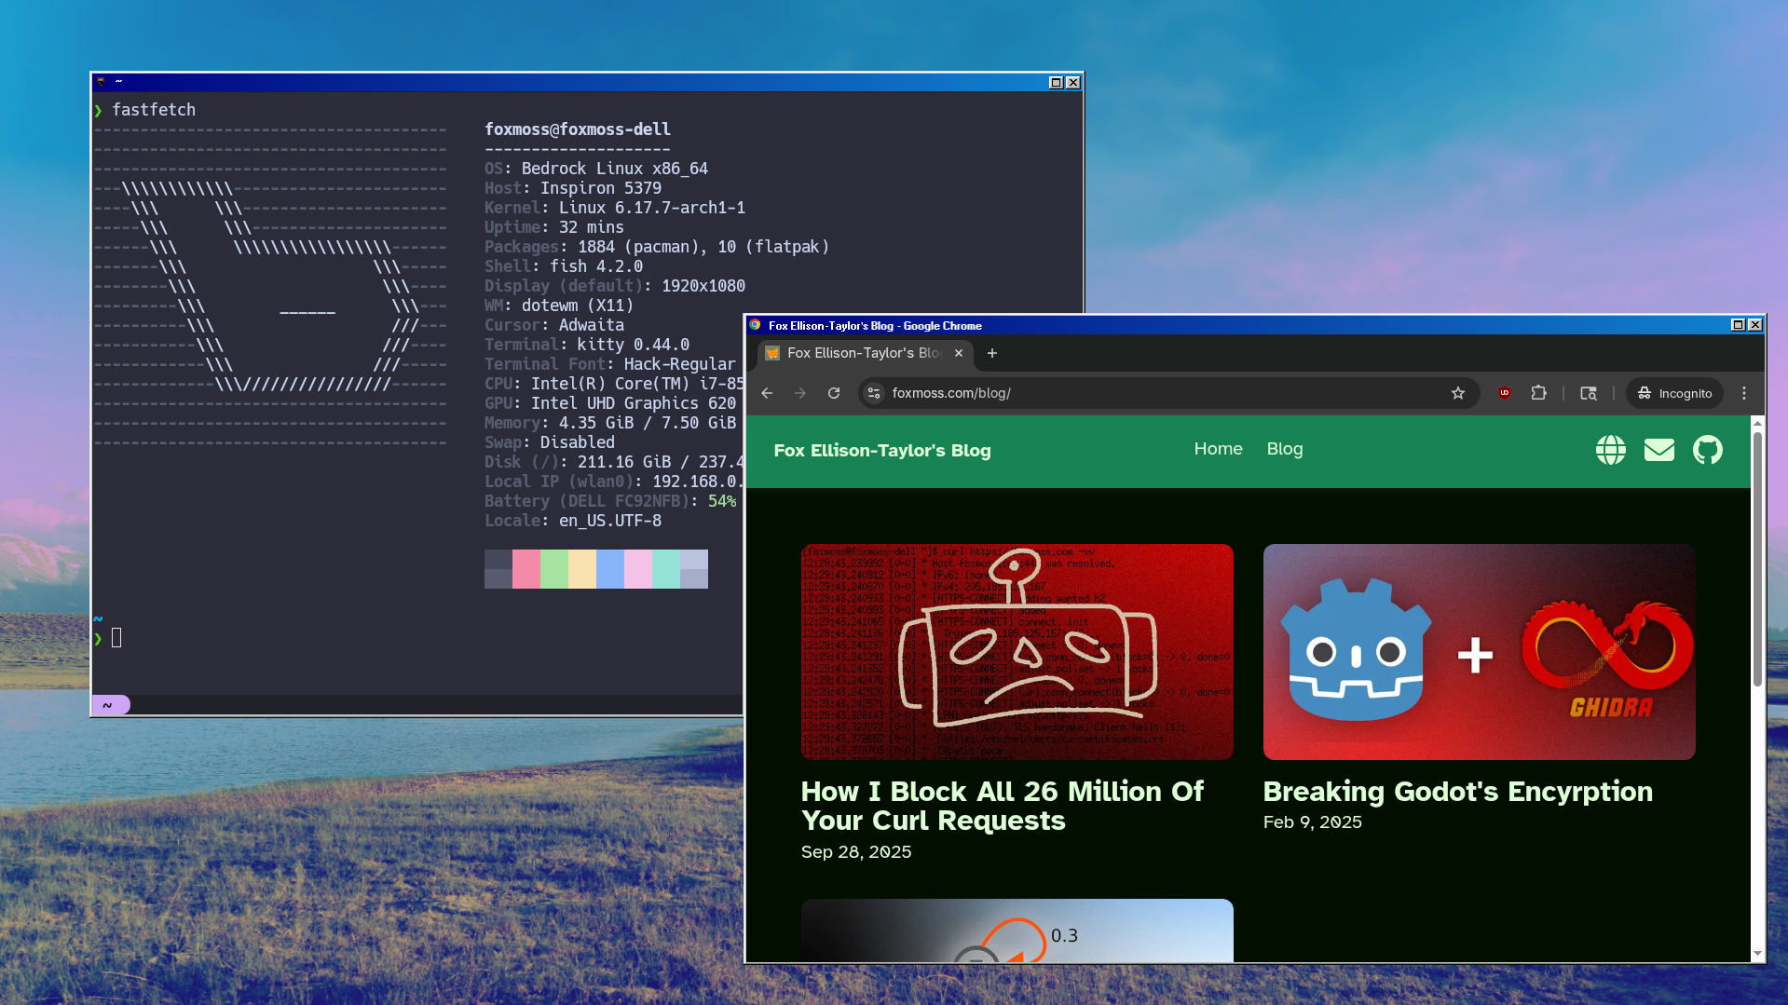
Task: Click the pink swatch in the fastfetch color palette
Action: [526, 568]
